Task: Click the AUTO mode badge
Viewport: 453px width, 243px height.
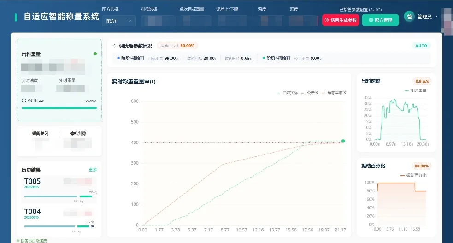Action: point(421,46)
